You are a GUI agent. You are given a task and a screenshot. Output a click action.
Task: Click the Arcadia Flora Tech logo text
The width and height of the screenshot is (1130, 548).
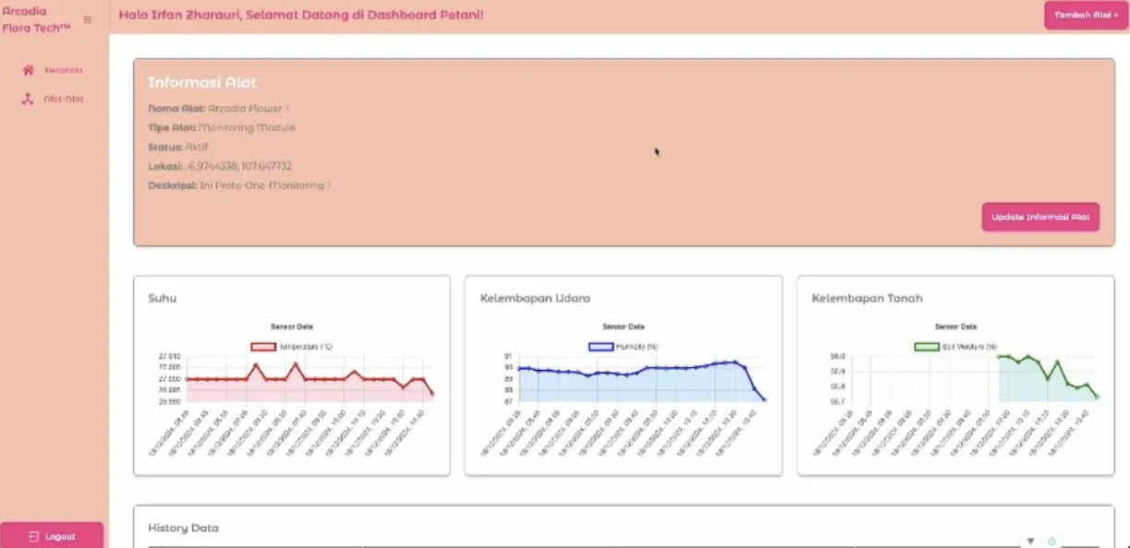37,19
